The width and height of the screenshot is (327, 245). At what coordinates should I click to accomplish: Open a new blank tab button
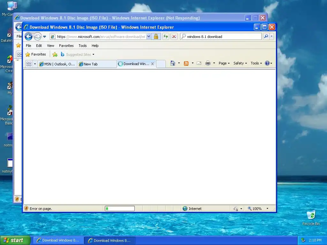(x=161, y=64)
